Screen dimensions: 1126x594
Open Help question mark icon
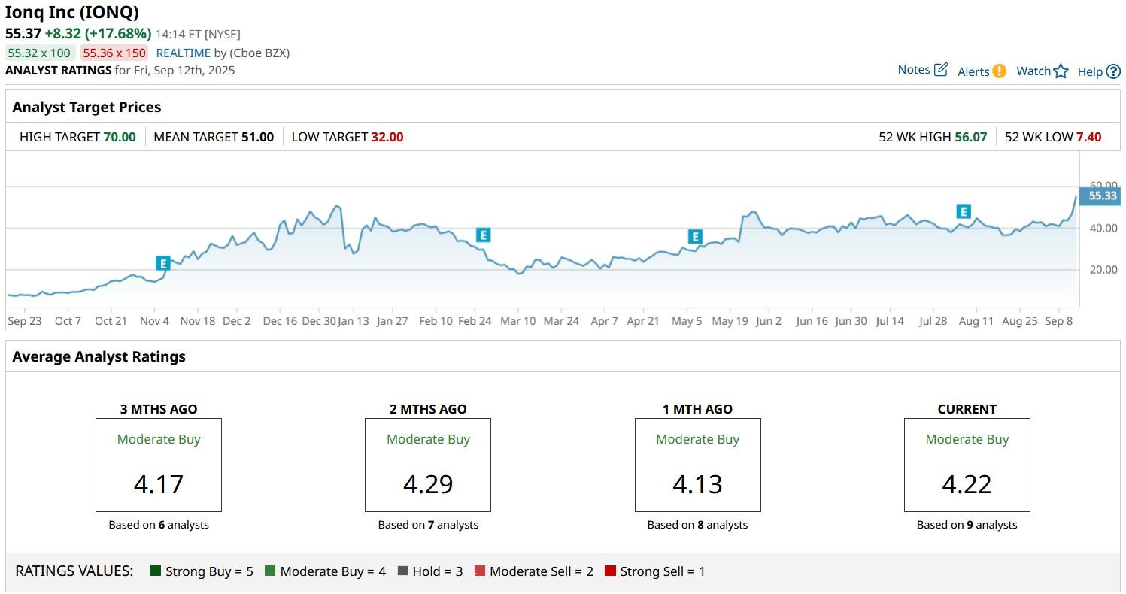[x=1113, y=71]
